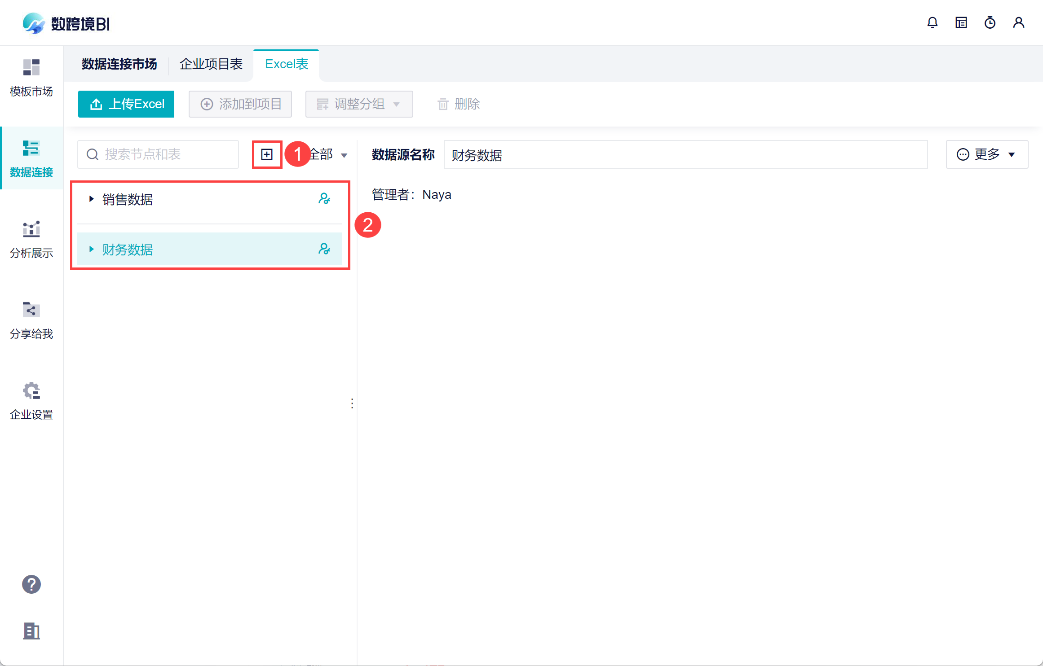
Task: Click the enterprise building icon at bottom
Action: [31, 631]
